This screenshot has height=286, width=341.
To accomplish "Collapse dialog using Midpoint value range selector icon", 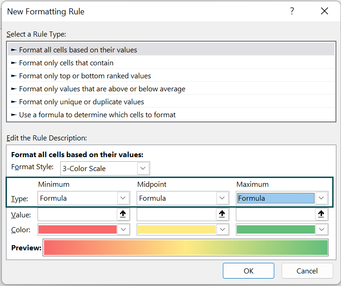I will [x=222, y=214].
